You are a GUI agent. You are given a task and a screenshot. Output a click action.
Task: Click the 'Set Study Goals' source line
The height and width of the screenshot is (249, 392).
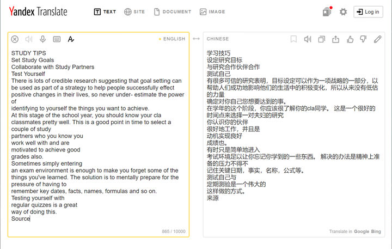[x=33, y=60]
